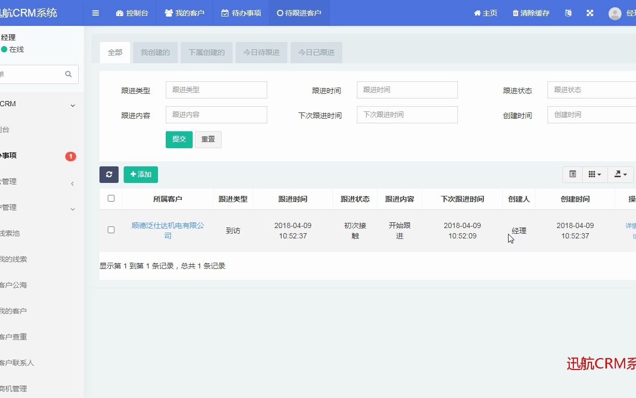This screenshot has height=398, width=636.
Task: Open the messages icon in the navbar
Action: (568, 13)
